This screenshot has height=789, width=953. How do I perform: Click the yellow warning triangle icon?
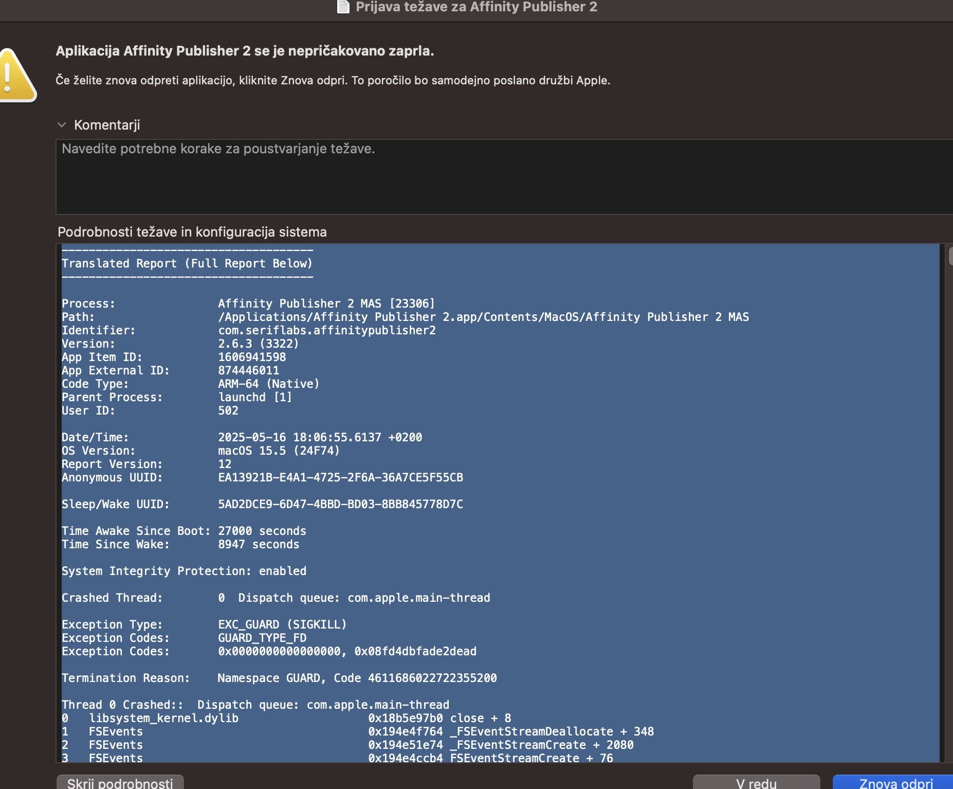(16, 76)
